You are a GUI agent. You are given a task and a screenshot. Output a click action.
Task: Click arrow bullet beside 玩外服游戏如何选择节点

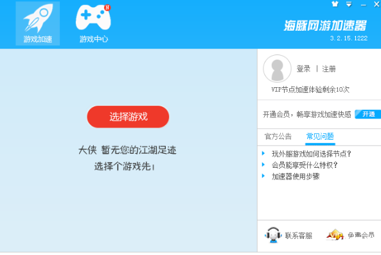pyautogui.click(x=263, y=153)
